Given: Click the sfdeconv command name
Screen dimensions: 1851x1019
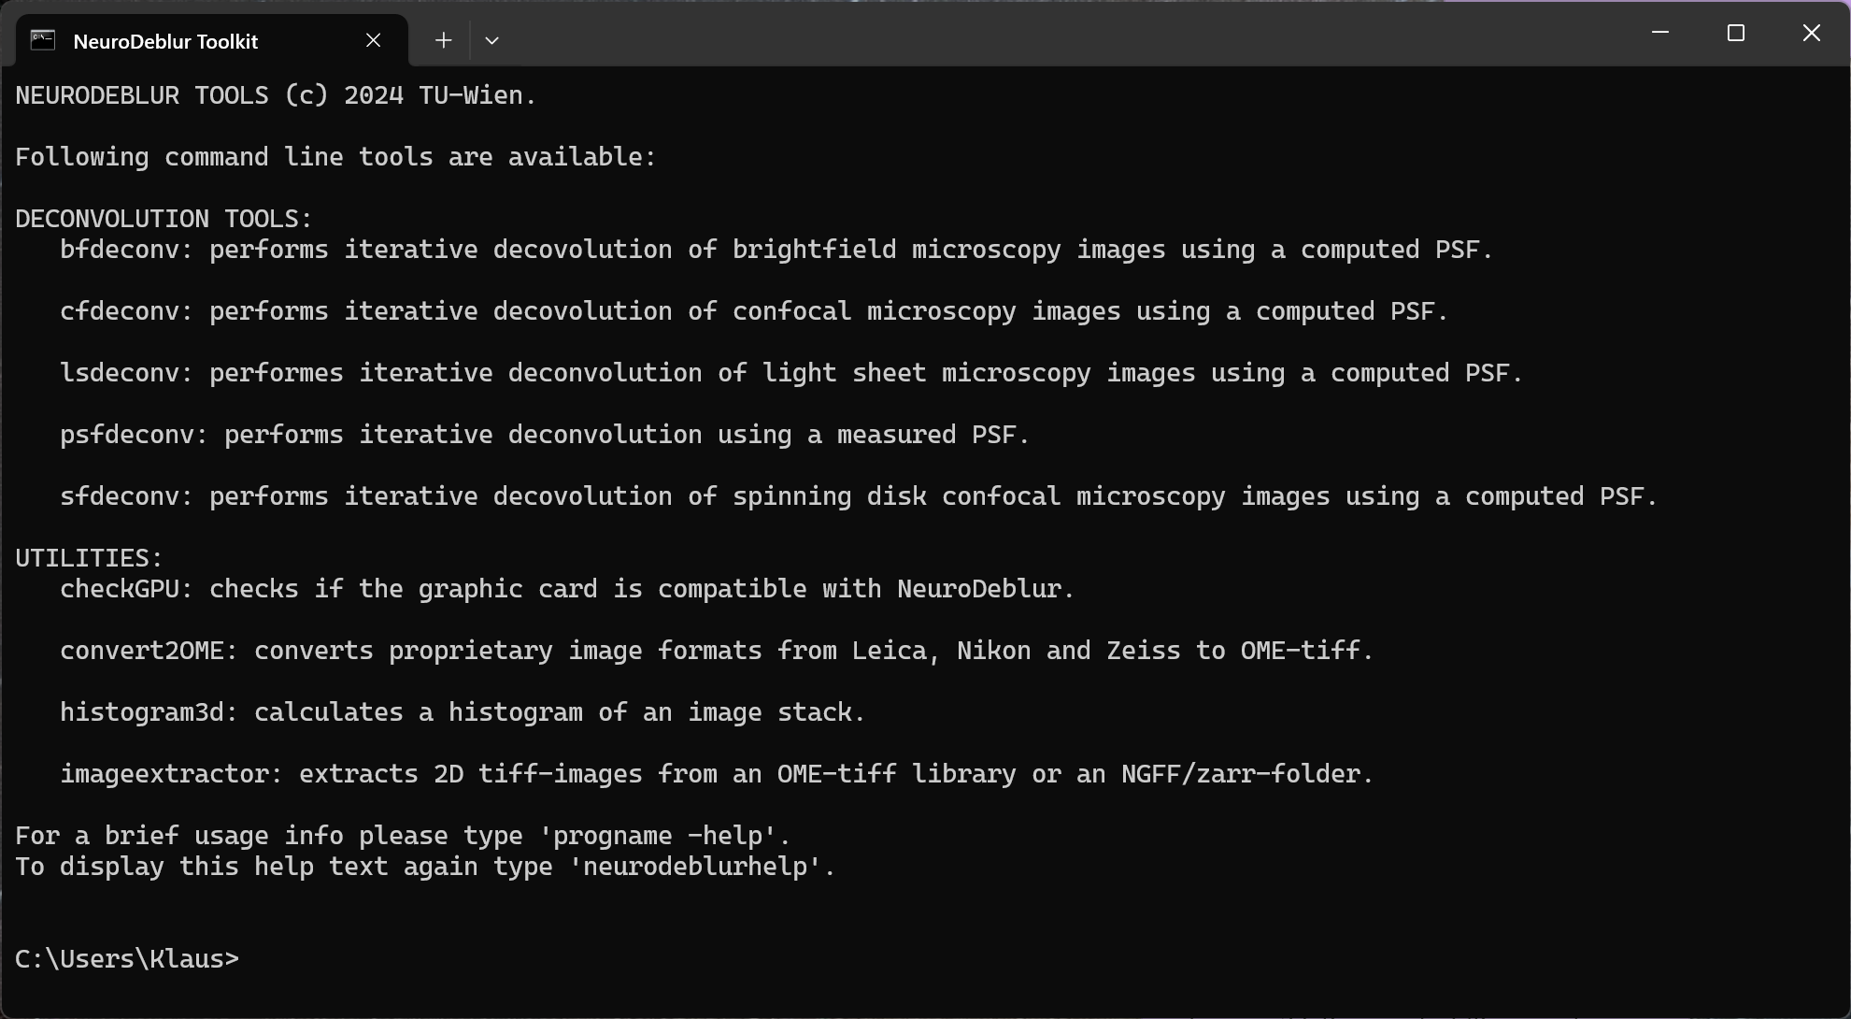Looking at the screenshot, I should pyautogui.click(x=120, y=496).
